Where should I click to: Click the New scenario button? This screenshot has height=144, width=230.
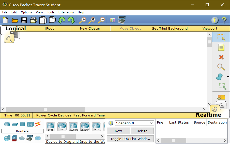118,131
